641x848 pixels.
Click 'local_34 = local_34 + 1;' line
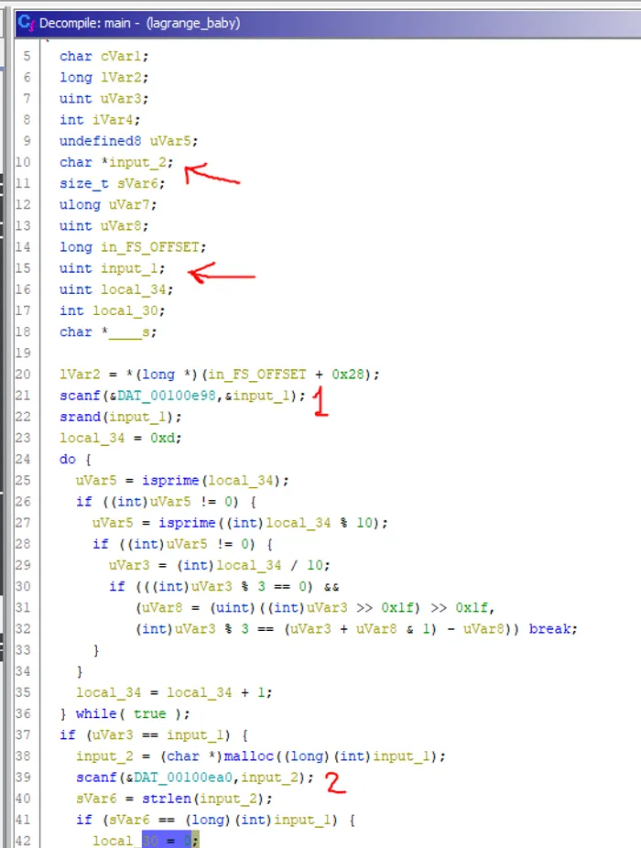coord(174,692)
